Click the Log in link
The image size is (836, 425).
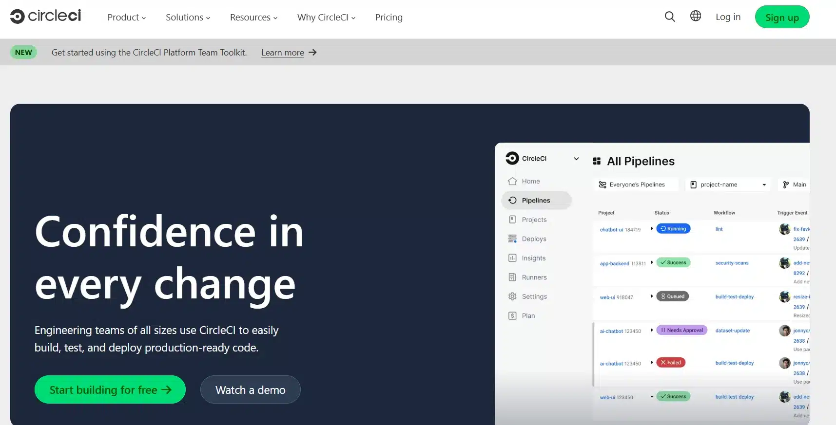[728, 17]
